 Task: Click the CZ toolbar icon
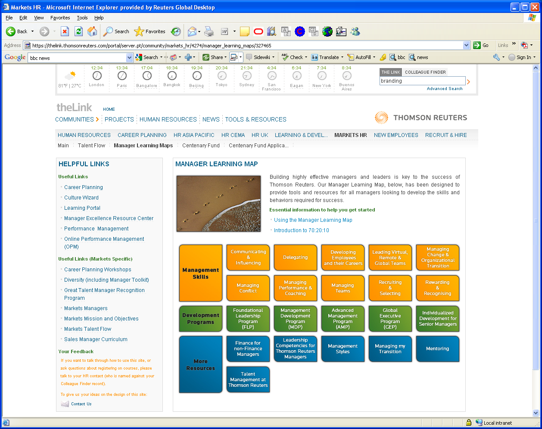313,31
